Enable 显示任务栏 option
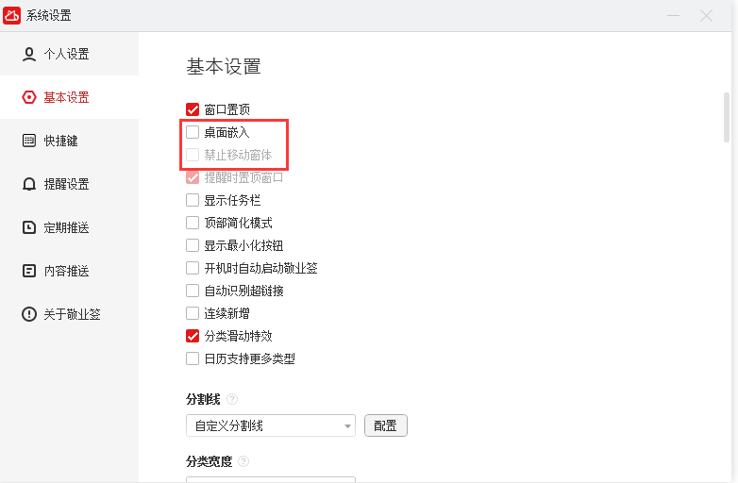This screenshot has width=738, height=483. click(193, 200)
